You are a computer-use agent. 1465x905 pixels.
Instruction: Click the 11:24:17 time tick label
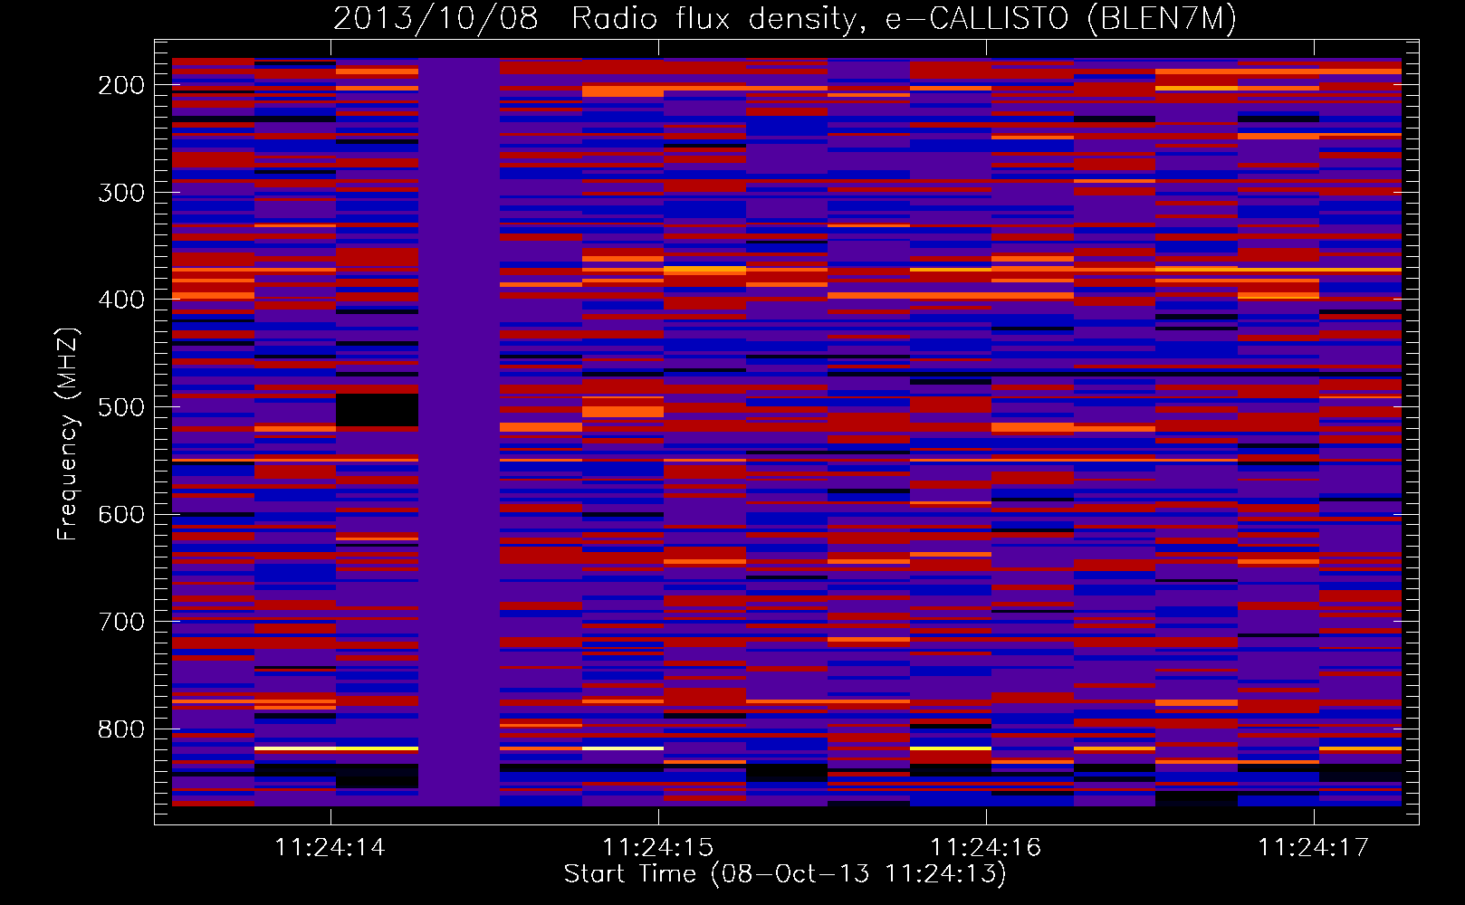[x=1314, y=848]
